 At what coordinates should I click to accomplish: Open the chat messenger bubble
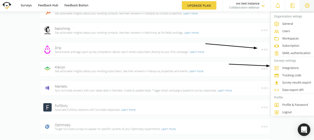(x=304, y=130)
